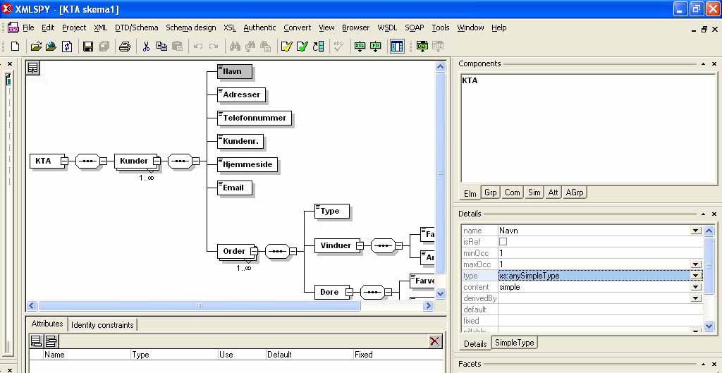This screenshot has width=722, height=373.
Task: Open the type dropdown for xs:anySimpleType
Action: click(696, 276)
